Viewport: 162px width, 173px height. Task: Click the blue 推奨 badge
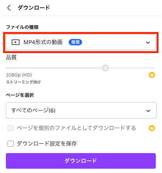click(75, 42)
